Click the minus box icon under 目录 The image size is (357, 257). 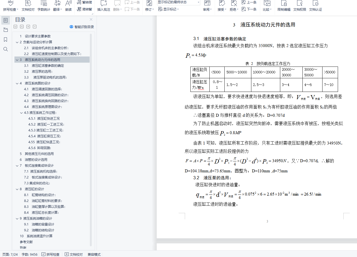pos(35,27)
